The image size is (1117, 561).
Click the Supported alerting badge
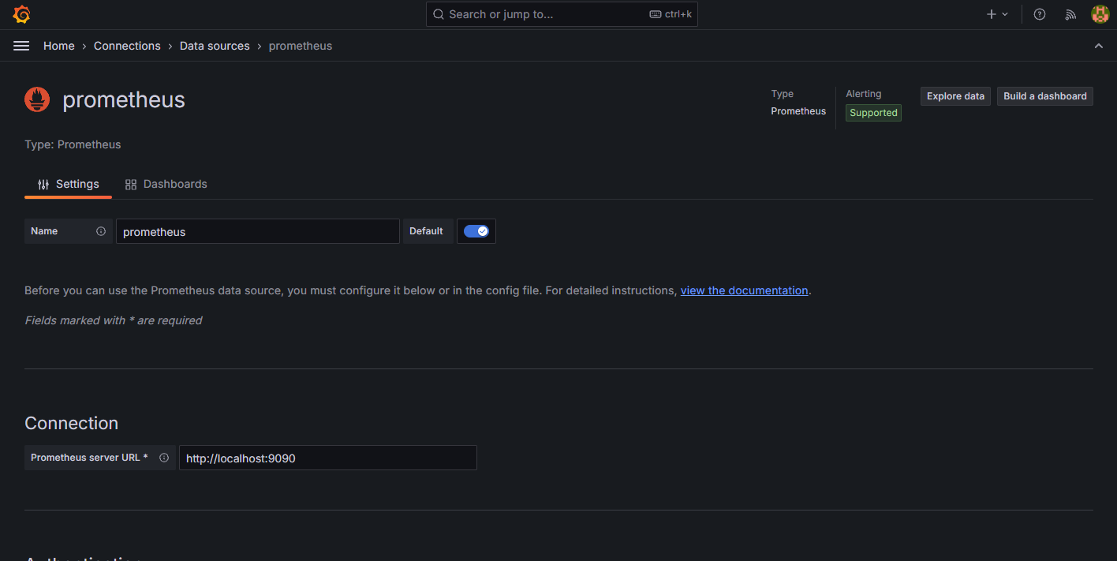click(x=873, y=113)
